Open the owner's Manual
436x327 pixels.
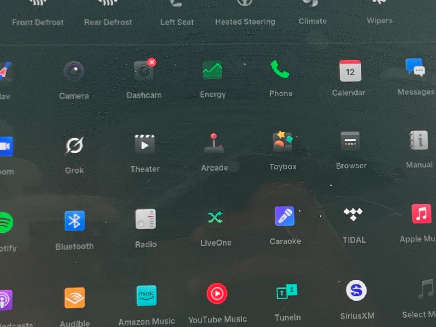point(419,140)
